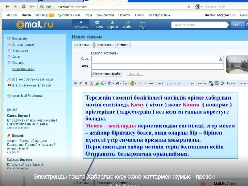The height and width of the screenshot is (186, 248).
Task: Click the bookmark star in address bar
Action: [x=189, y=7]
